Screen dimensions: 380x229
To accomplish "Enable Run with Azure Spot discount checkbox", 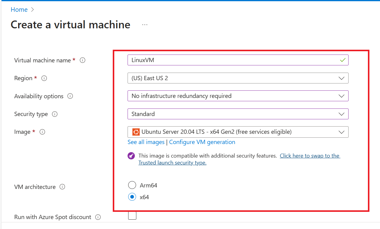I will pos(132,216).
